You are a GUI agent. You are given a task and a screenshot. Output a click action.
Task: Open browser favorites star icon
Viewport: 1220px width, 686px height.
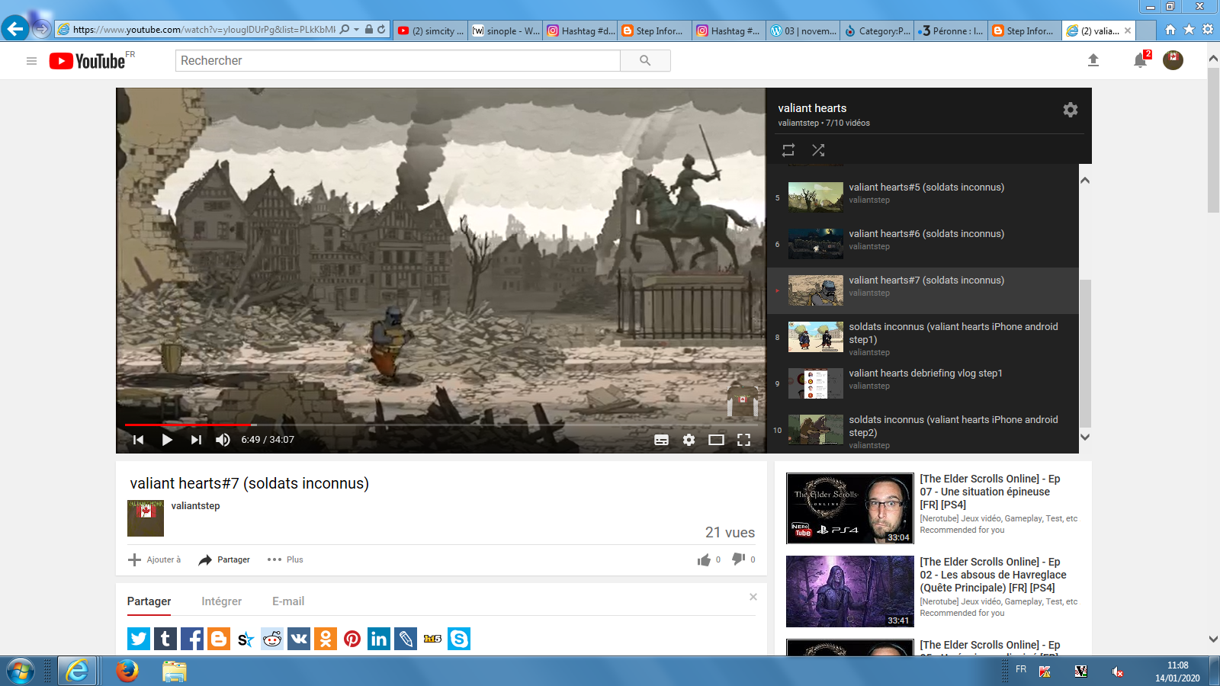coord(1189,30)
